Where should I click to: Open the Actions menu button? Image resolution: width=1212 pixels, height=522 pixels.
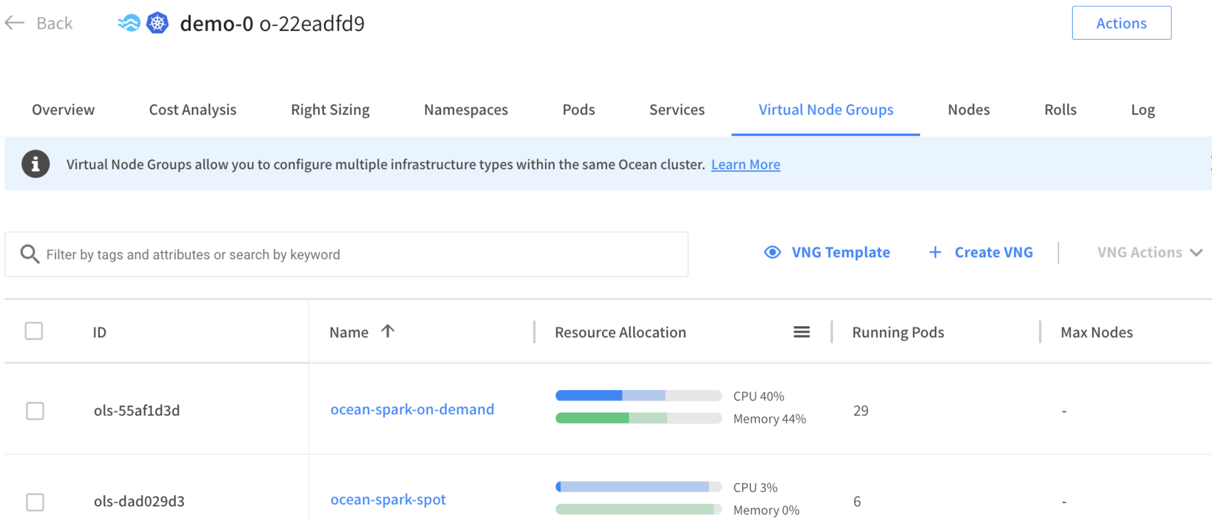[1121, 23]
